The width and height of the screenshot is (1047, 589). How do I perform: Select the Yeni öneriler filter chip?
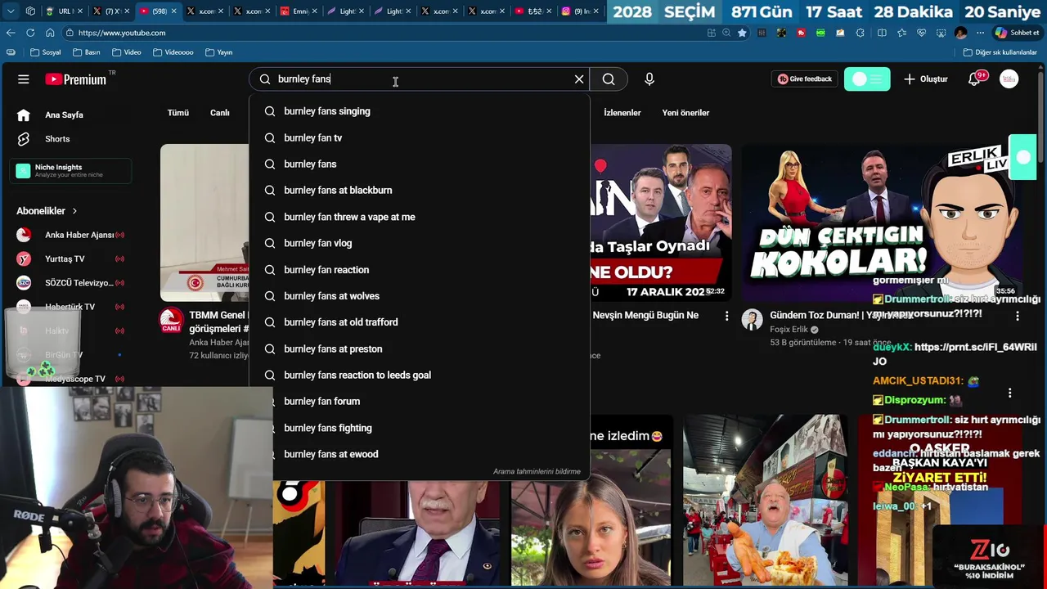685,113
